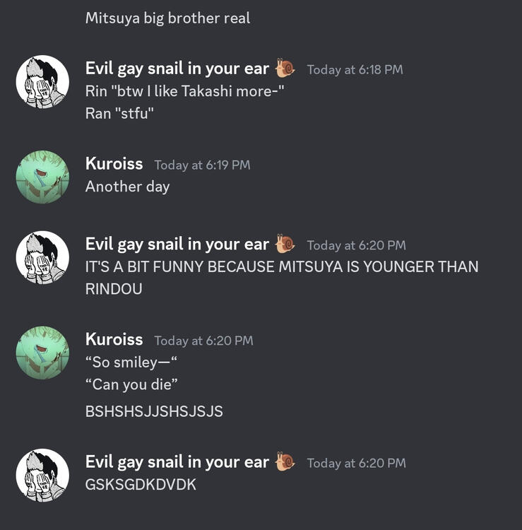
Task: Click the avatar beside the MITSUYA IS YOUNGER message
Action: pos(42,257)
